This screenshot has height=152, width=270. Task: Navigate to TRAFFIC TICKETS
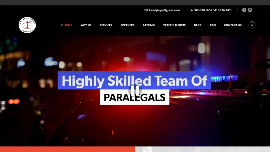click(x=174, y=25)
